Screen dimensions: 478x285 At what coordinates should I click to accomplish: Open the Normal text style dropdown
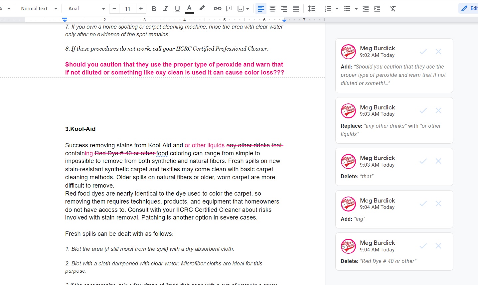point(39,9)
